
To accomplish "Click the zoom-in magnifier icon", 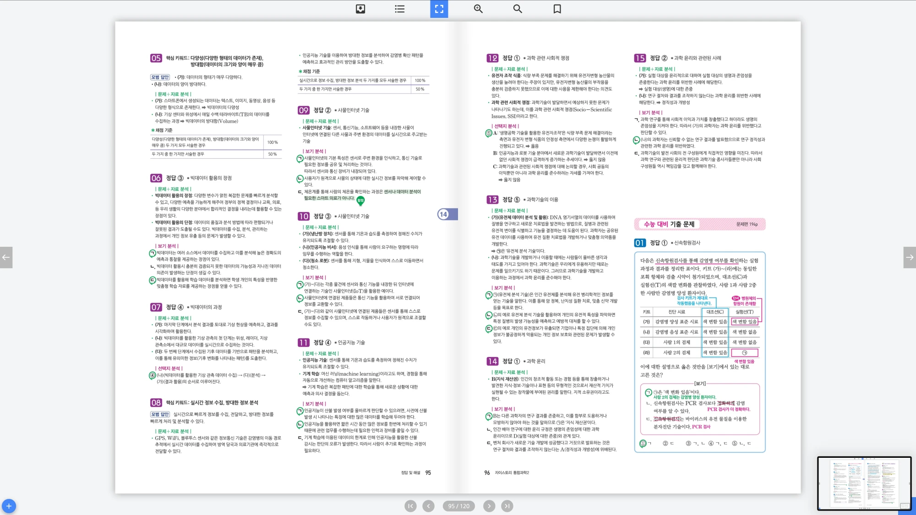I will pos(478,9).
